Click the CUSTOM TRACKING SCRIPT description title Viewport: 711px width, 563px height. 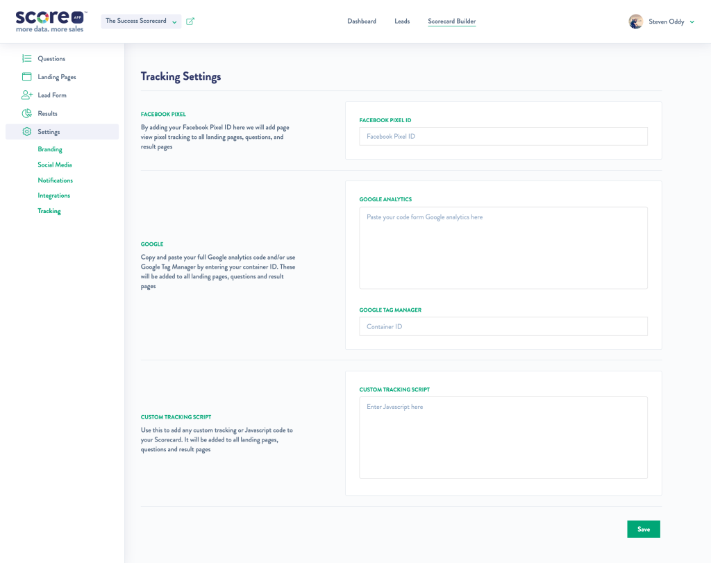pyautogui.click(x=176, y=417)
